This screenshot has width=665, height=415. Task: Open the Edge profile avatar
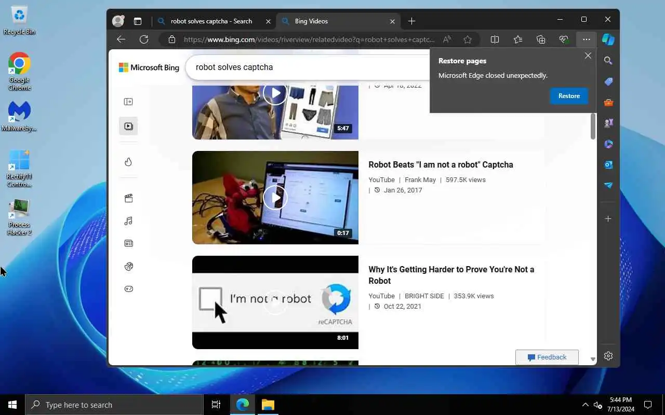tap(118, 21)
